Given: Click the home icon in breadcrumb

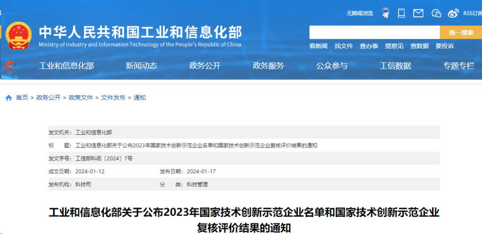Looking at the screenshot, I should coord(8,98).
